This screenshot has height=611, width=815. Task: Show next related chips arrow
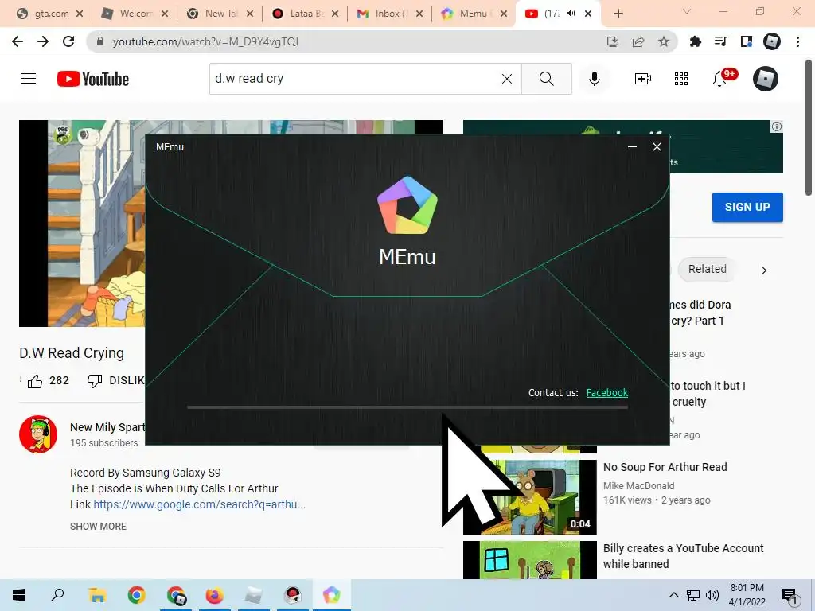click(763, 270)
